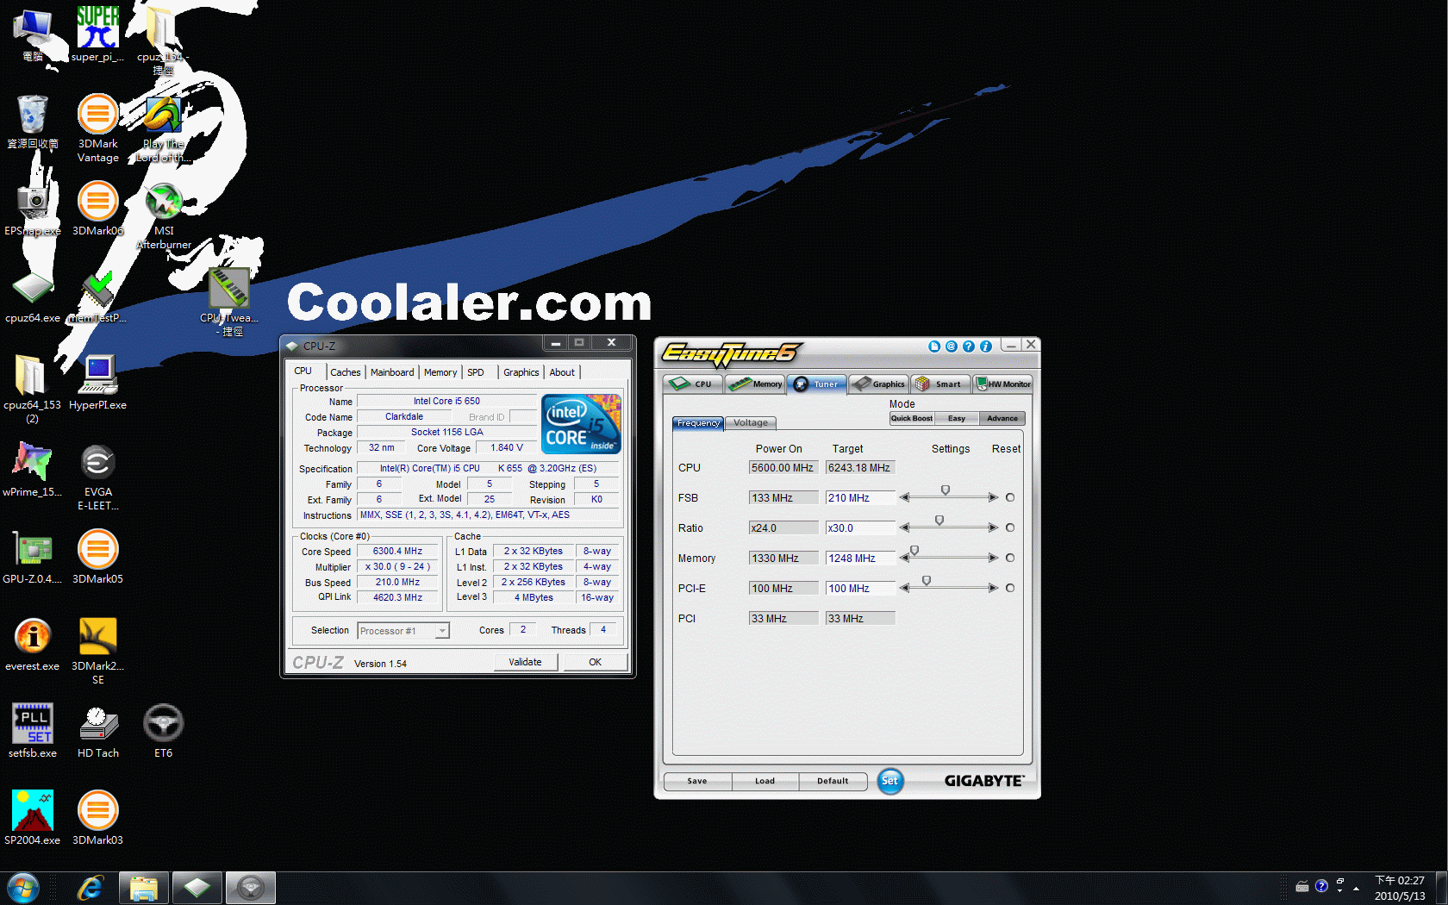The image size is (1448, 905).
Task: Open the EPSnap.exe desktop icon
Action: click(x=33, y=208)
